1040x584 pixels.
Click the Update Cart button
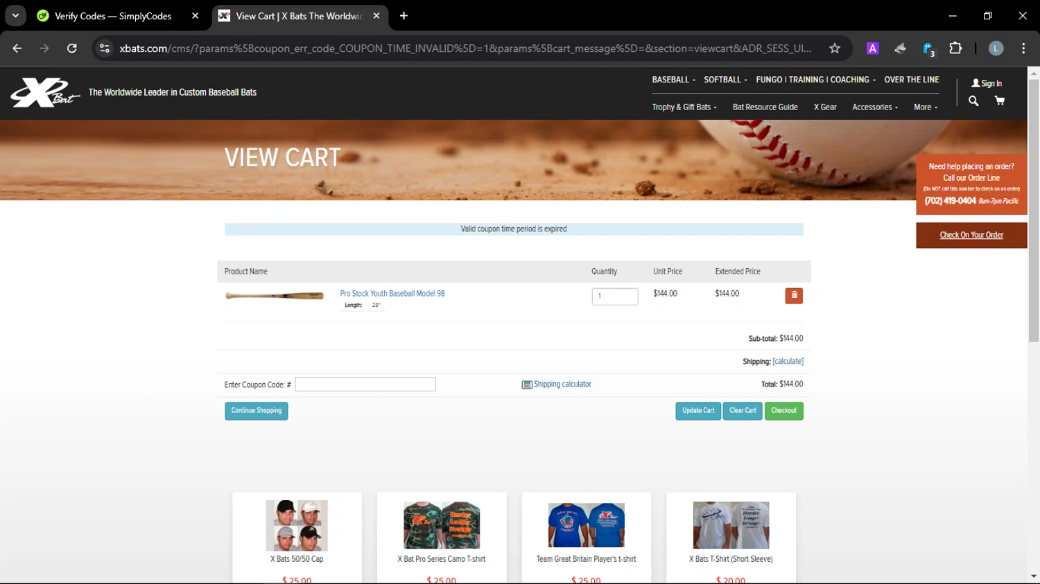[x=698, y=411]
